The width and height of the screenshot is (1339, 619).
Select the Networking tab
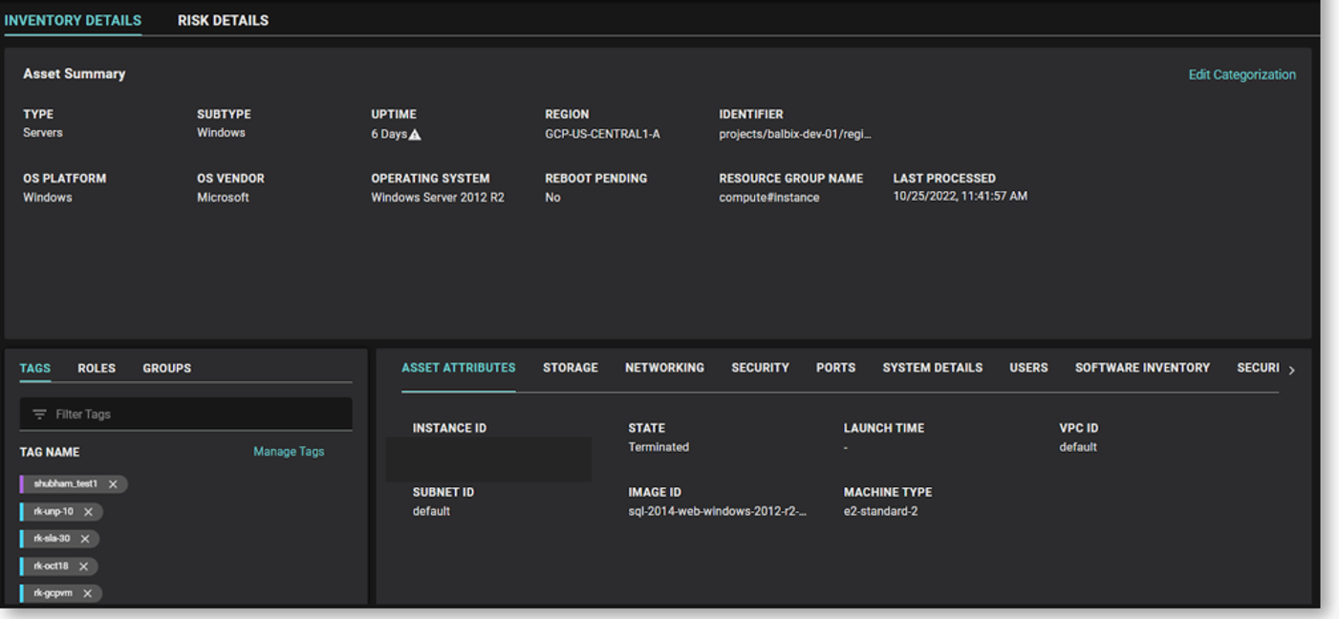664,368
